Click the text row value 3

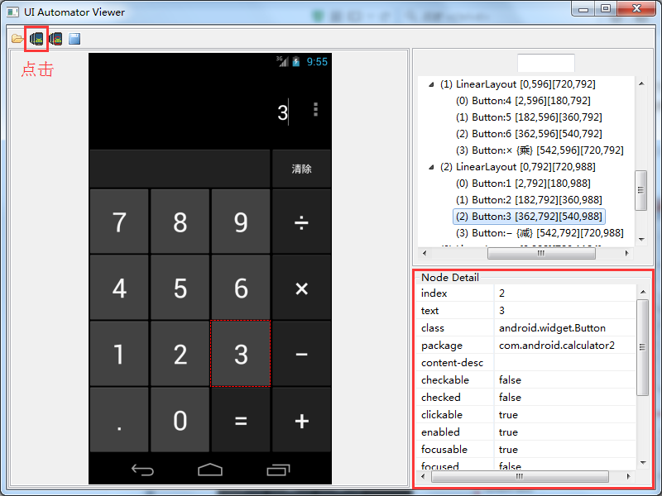pos(501,311)
